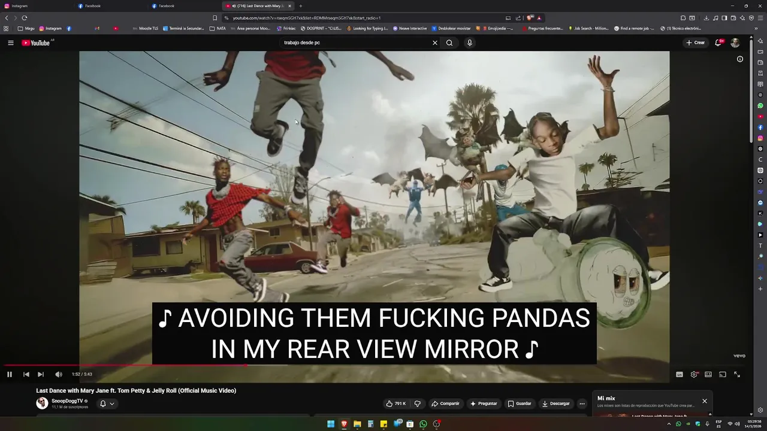The width and height of the screenshot is (767, 431).
Task: Click the search magnifier button
Action: point(449,43)
